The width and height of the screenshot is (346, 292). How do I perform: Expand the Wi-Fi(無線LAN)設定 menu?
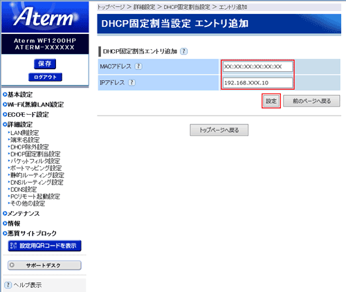click(x=33, y=104)
